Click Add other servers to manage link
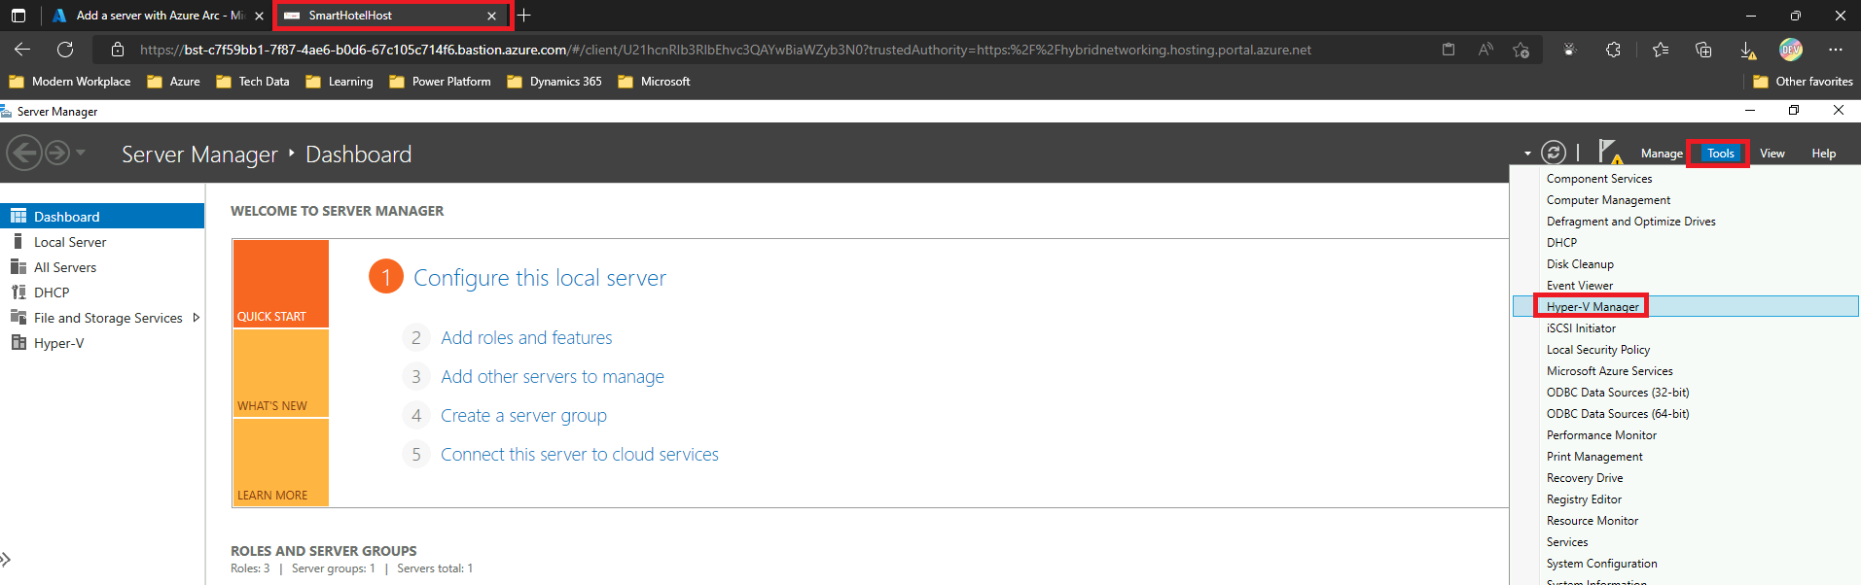The image size is (1861, 585). tap(553, 376)
